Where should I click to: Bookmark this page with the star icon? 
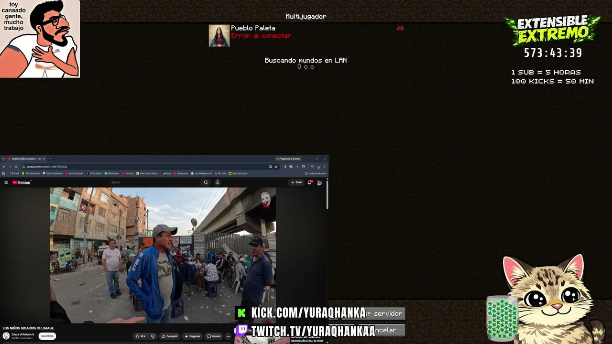(x=276, y=167)
